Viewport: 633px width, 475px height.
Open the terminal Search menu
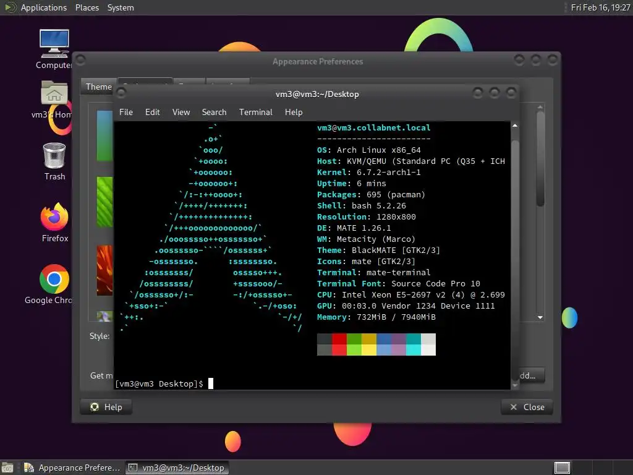click(214, 112)
